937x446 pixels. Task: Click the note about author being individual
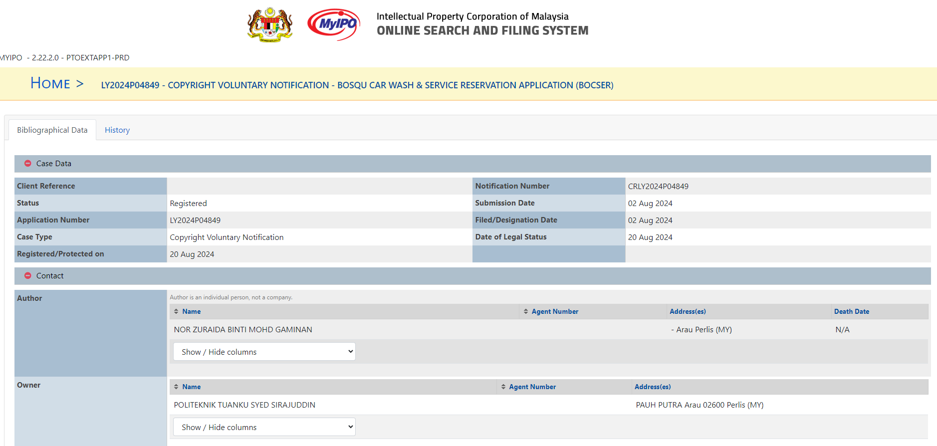(231, 297)
